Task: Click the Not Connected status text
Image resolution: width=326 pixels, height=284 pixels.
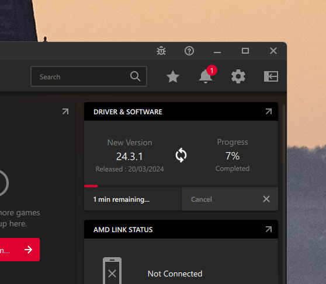Action: click(x=175, y=274)
